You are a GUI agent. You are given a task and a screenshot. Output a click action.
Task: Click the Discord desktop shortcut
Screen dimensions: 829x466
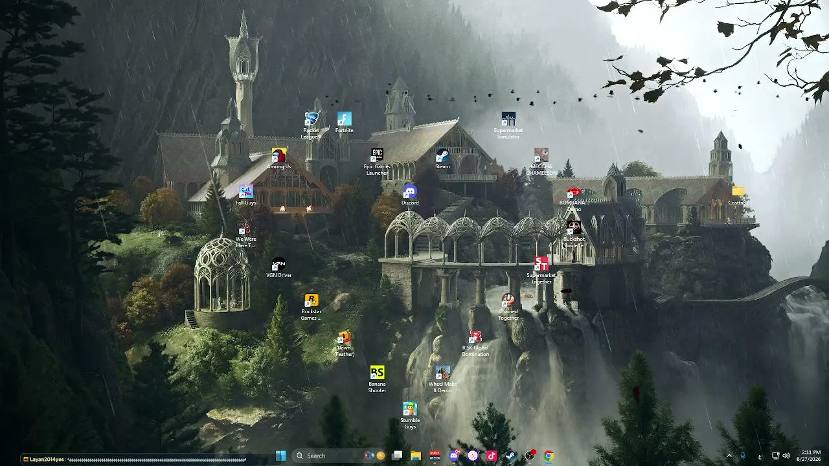click(x=410, y=195)
